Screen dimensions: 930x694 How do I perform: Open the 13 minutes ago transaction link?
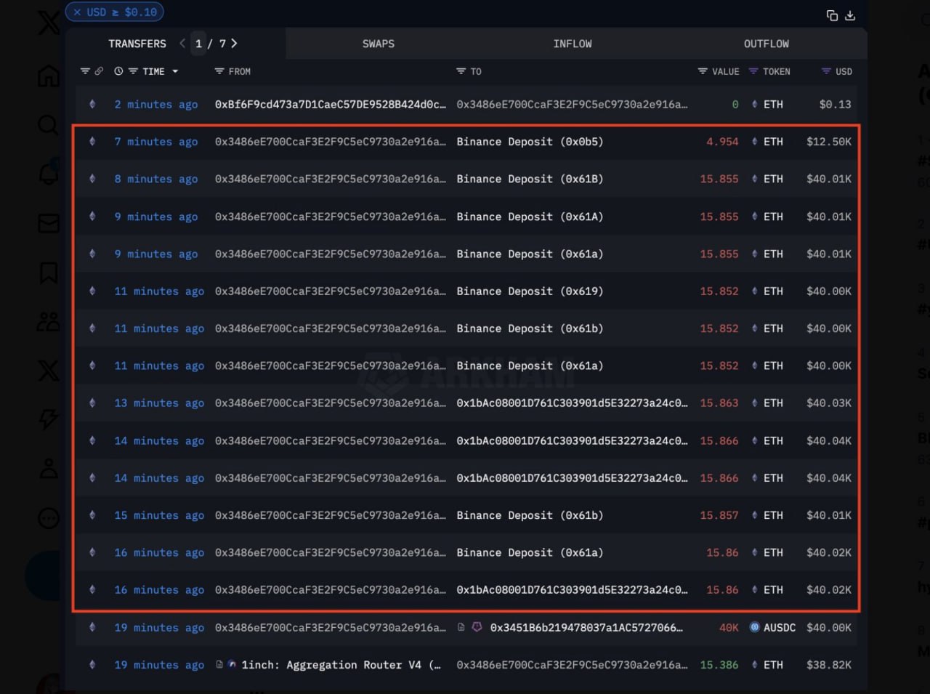pyautogui.click(x=159, y=403)
